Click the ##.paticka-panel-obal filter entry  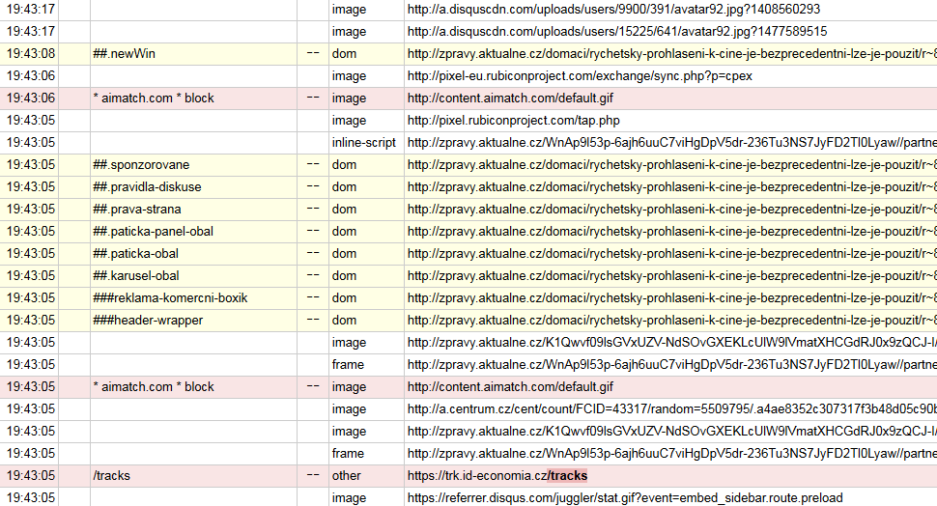153,231
